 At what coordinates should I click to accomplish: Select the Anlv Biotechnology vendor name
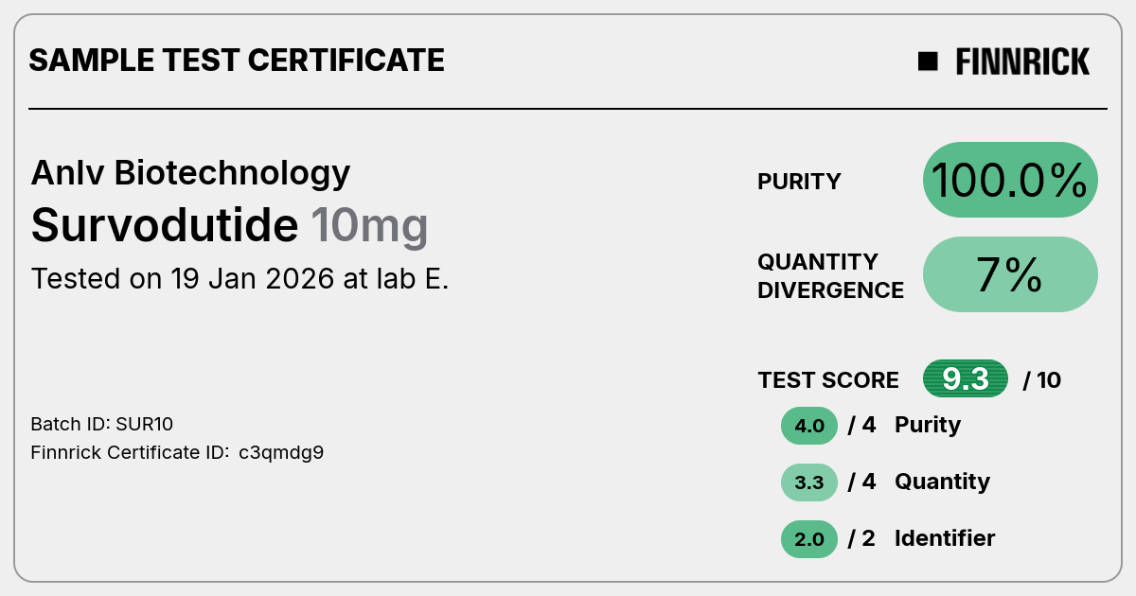190,172
